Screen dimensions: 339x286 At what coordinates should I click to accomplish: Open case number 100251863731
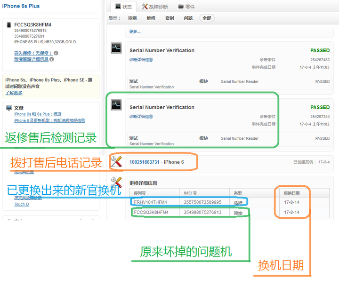pyautogui.click(x=145, y=162)
